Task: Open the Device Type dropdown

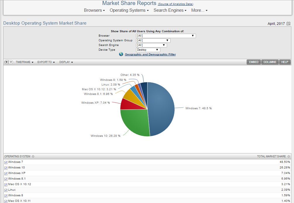Action: tap(148, 50)
